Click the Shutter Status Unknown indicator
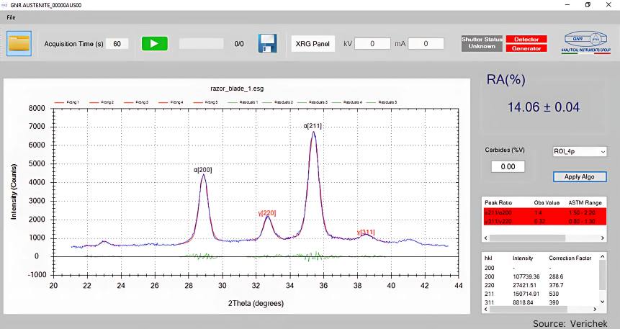The width and height of the screenshot is (620, 329). tap(482, 43)
